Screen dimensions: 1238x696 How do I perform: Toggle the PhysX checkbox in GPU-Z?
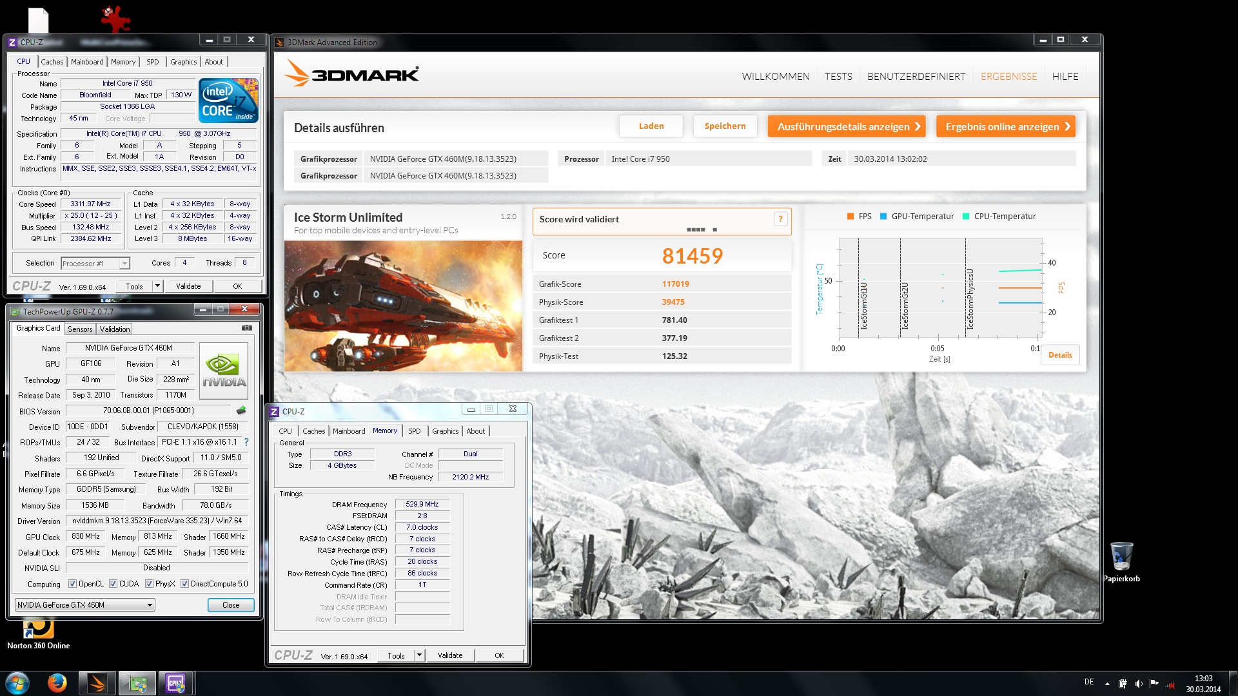[149, 584]
